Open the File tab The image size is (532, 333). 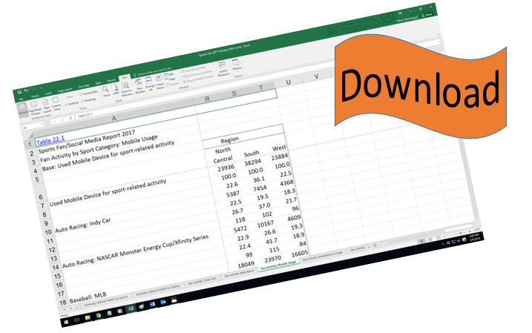tap(21, 99)
